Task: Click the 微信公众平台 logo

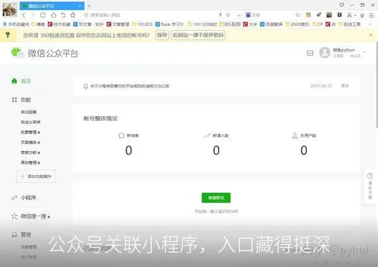Action: click(x=45, y=53)
